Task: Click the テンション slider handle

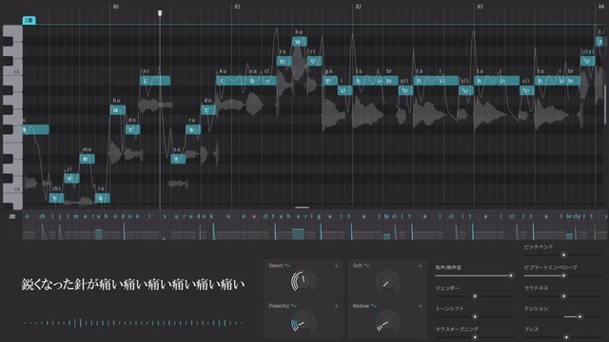Action: [580, 316]
